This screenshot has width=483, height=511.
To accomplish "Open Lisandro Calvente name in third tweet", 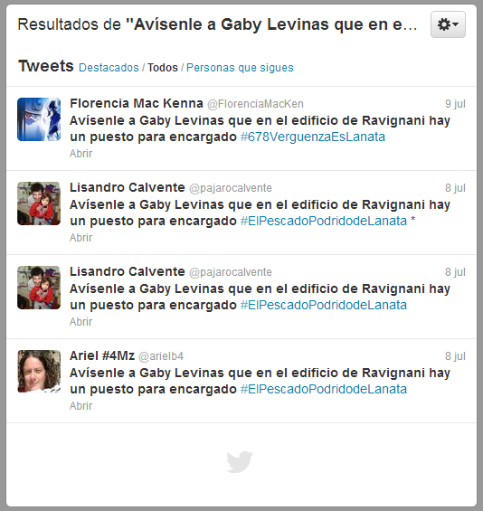I will pos(128,271).
